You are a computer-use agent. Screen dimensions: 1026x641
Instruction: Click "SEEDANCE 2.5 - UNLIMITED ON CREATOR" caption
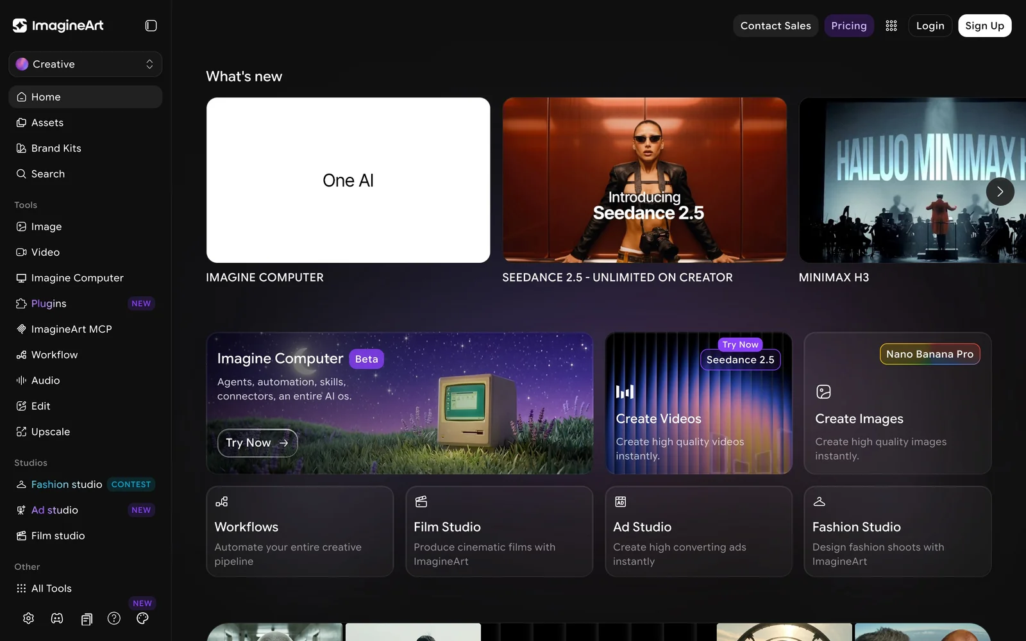(618, 278)
